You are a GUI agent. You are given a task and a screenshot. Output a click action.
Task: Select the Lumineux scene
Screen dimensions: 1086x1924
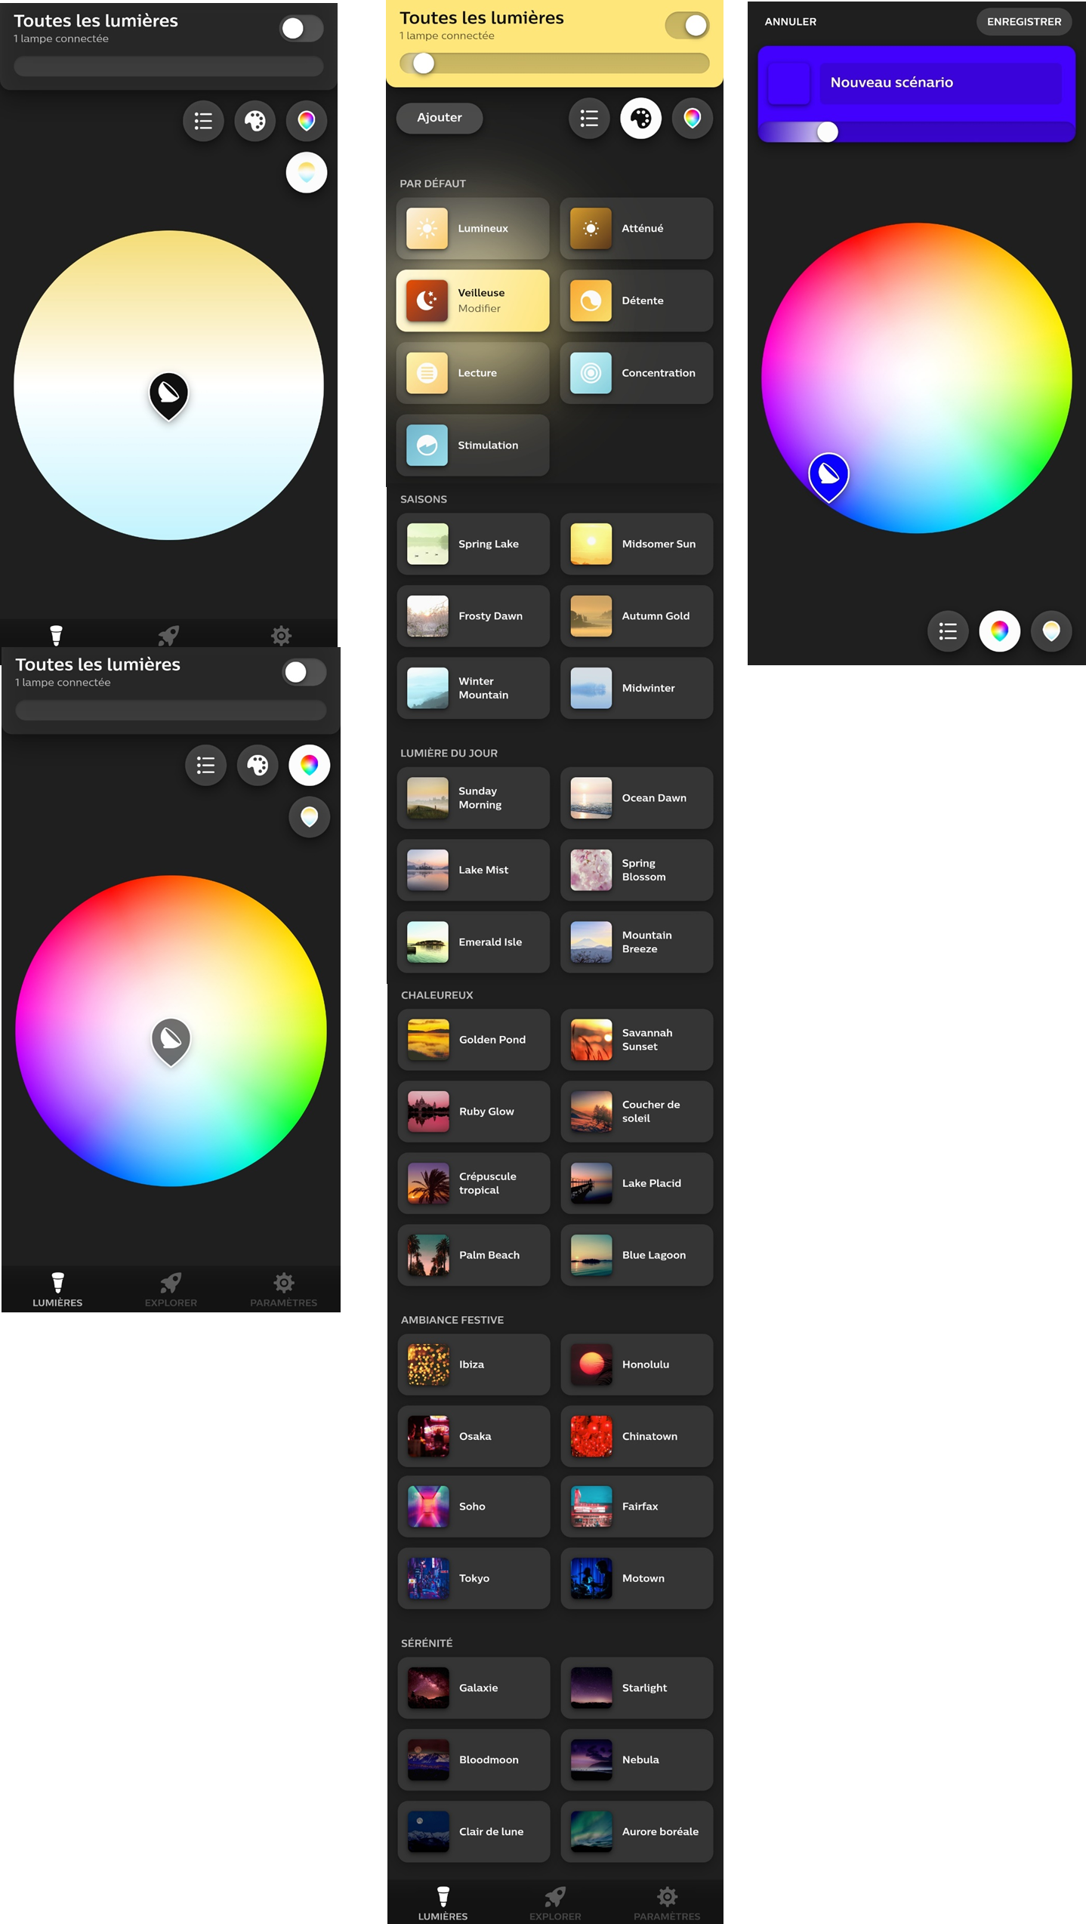(473, 228)
